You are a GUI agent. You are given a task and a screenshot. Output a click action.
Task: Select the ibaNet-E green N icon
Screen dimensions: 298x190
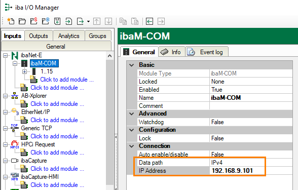pos(15,55)
